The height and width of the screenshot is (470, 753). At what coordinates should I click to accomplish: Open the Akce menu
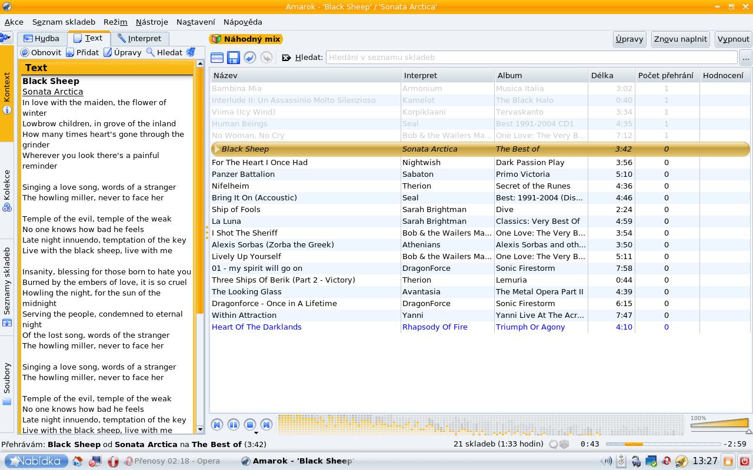pos(14,22)
